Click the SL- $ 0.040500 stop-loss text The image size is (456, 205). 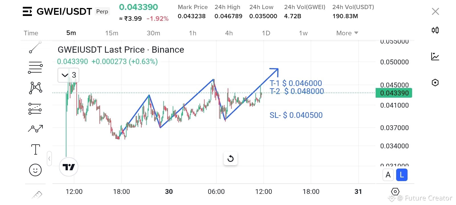(296, 115)
